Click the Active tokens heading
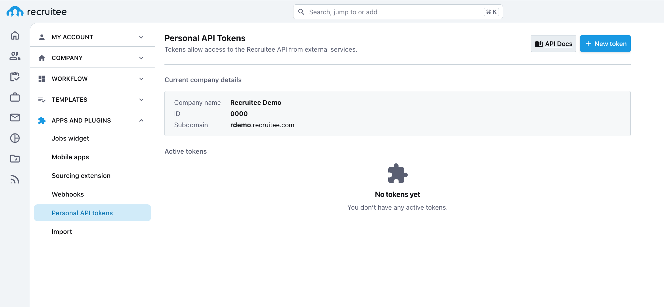 tap(186, 151)
